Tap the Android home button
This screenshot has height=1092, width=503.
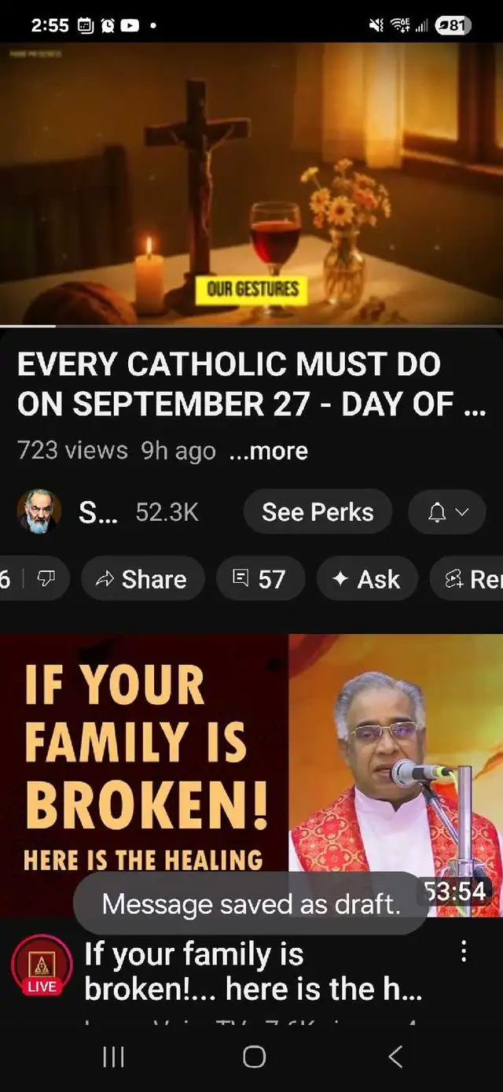254,1057
